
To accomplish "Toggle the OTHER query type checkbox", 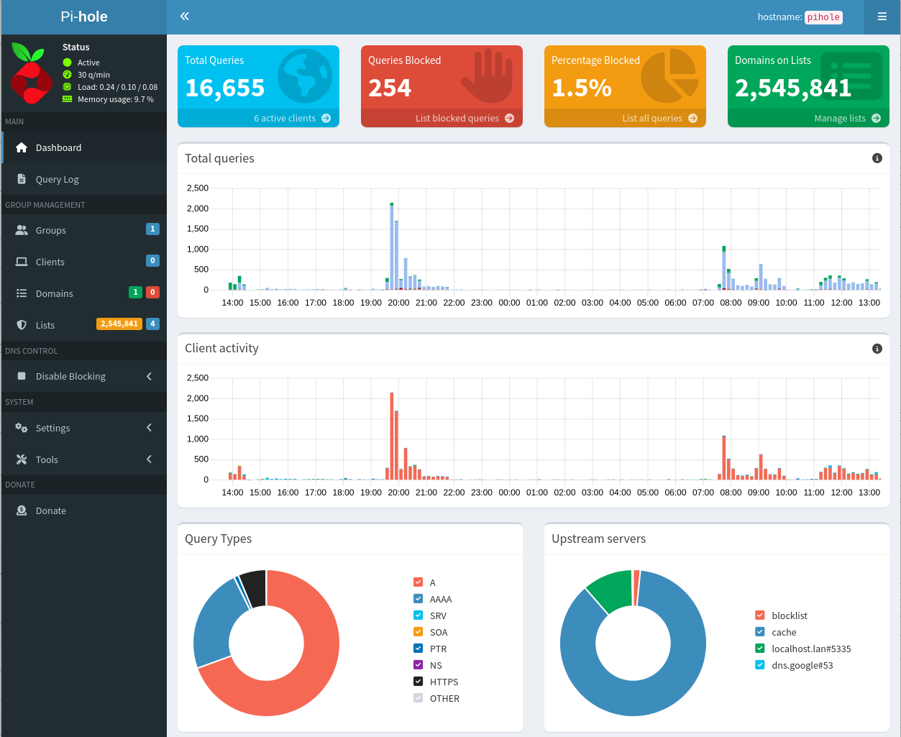I will [x=419, y=698].
